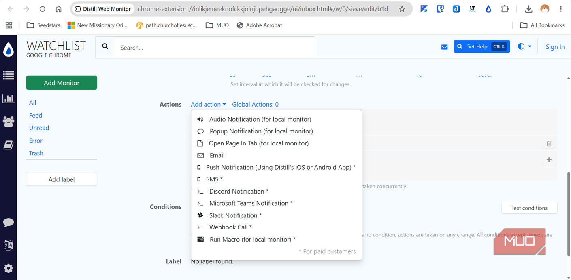
Task: Open the MUO bookmarks folder
Action: pos(217,25)
